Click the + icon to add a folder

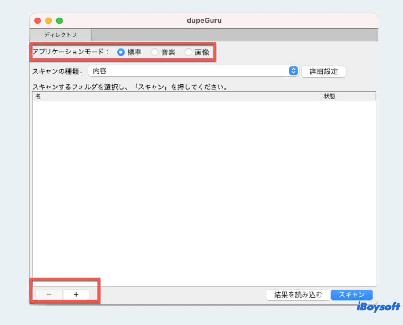tap(76, 294)
